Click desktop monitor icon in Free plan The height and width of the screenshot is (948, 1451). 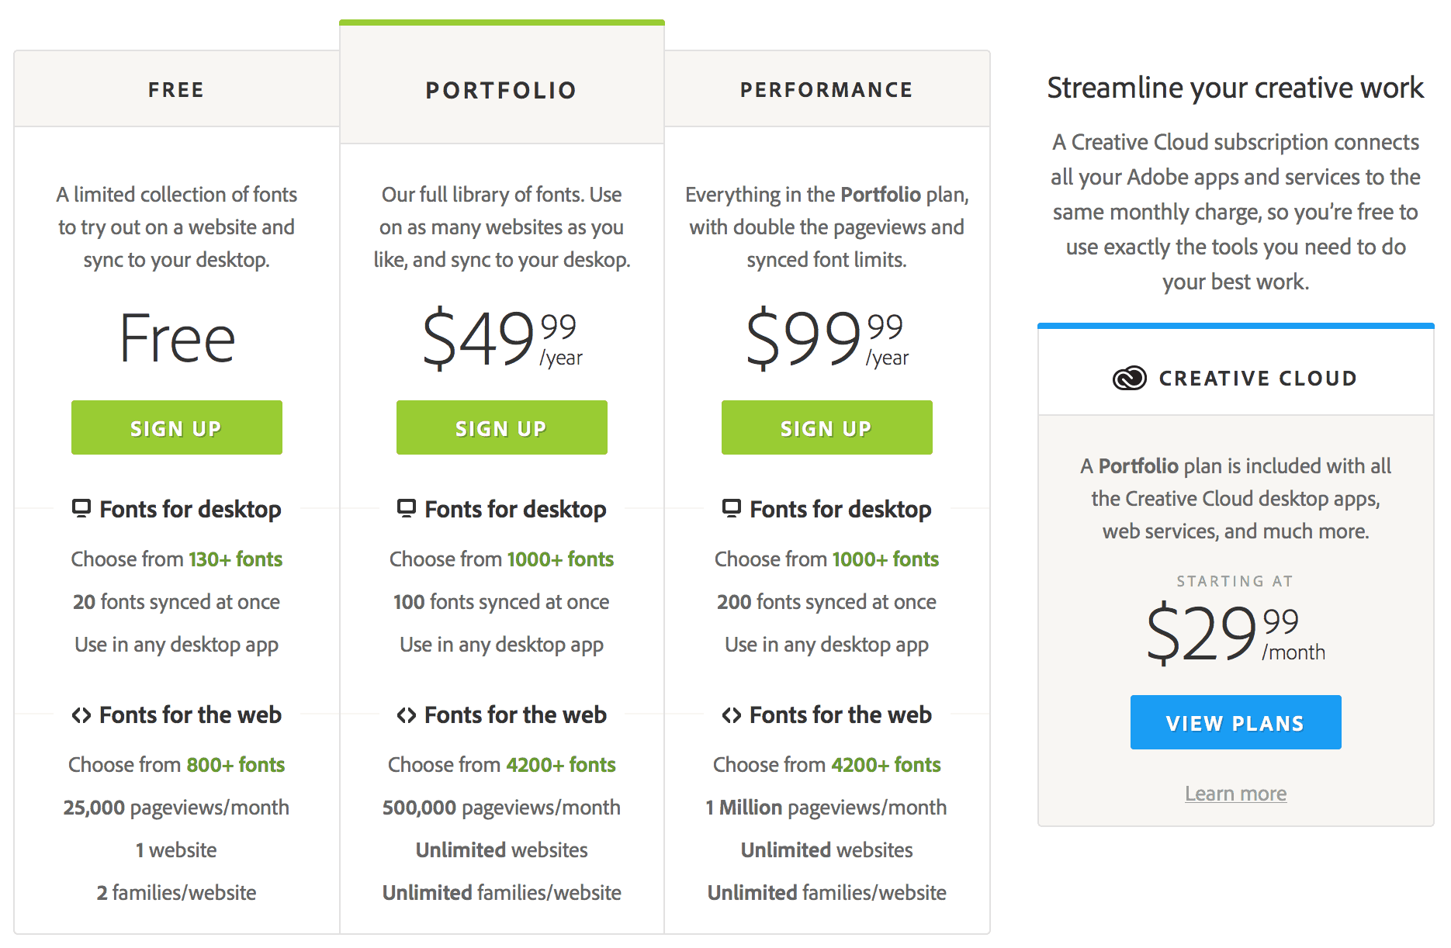point(81,508)
